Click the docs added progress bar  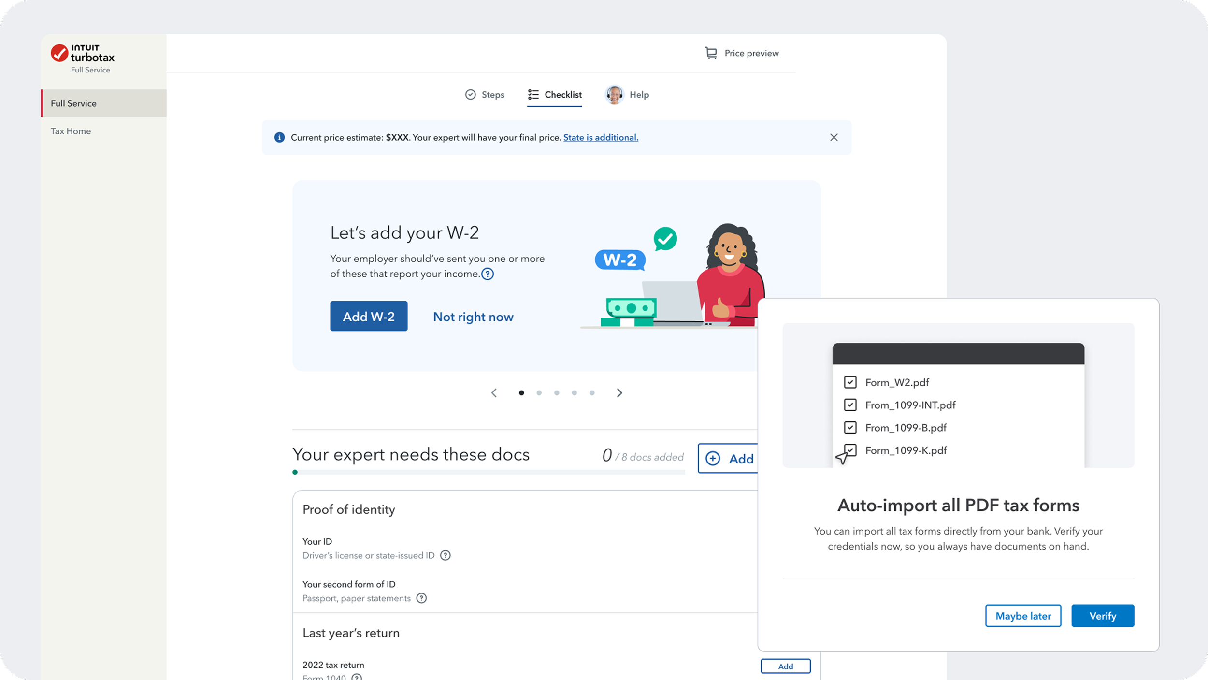488,472
